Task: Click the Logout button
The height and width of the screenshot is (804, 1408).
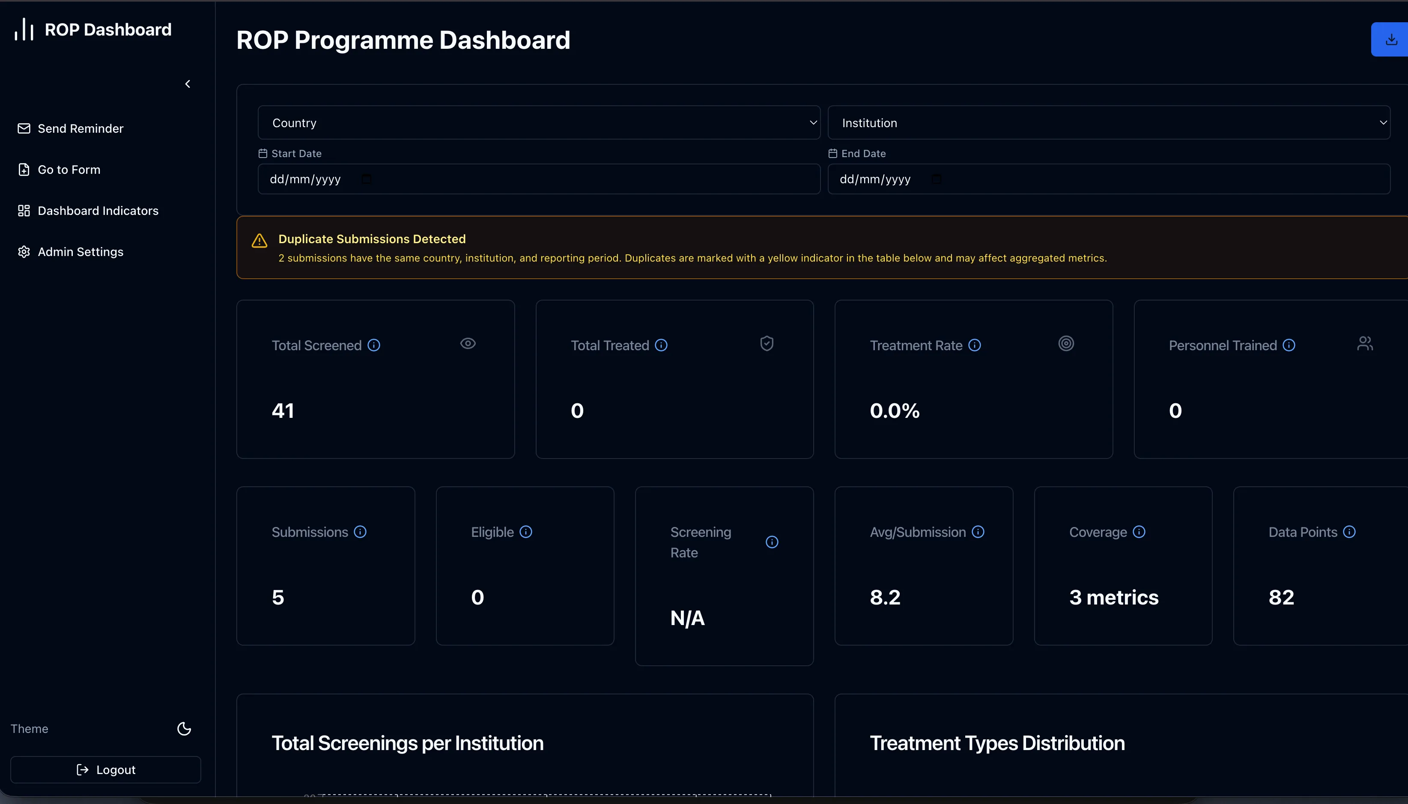Action: (x=105, y=769)
